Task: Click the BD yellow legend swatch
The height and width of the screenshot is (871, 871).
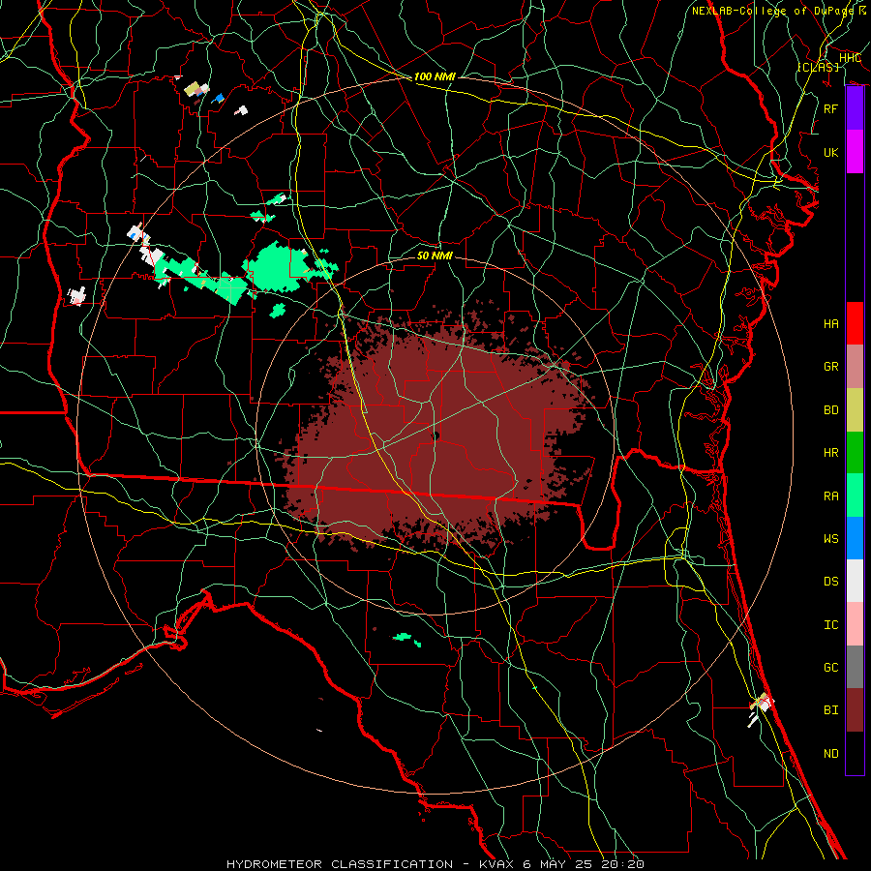Action: pos(855,410)
